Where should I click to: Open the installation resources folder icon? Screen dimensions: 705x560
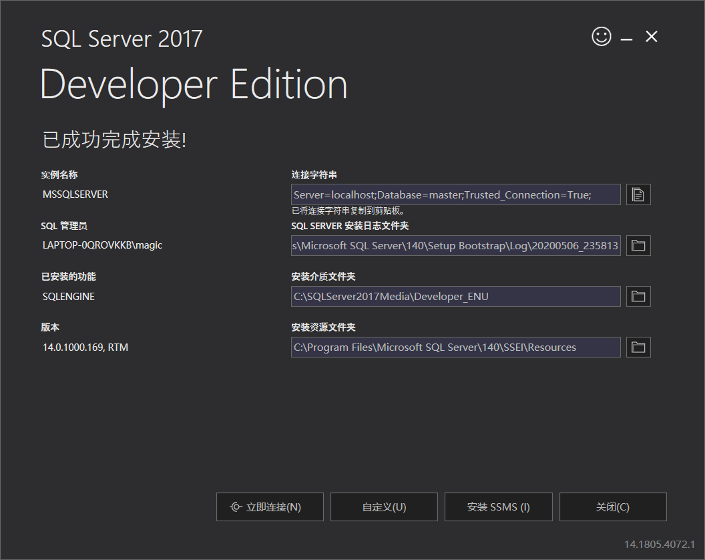(638, 347)
